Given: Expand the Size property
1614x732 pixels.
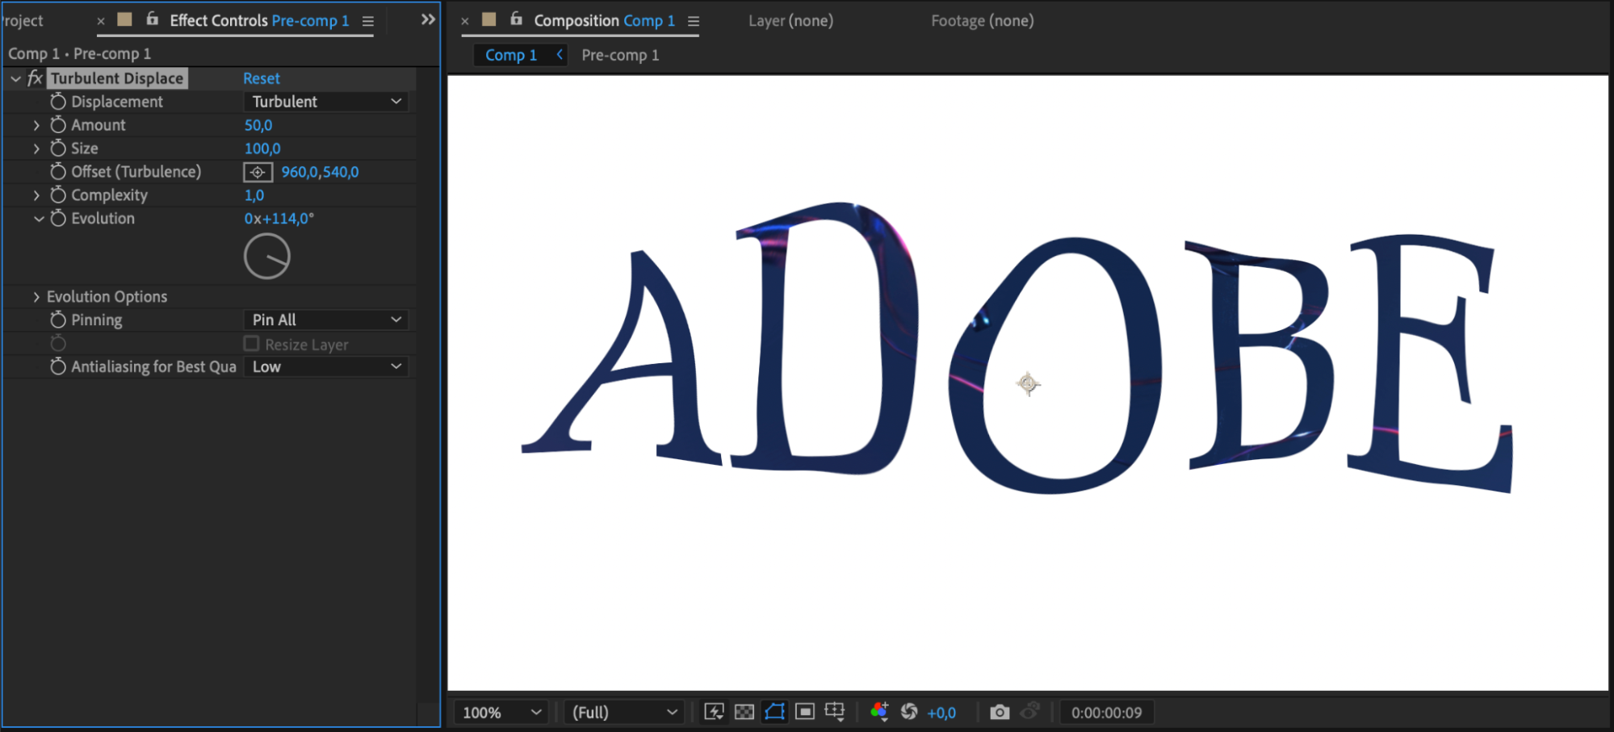Looking at the screenshot, I should [36, 148].
